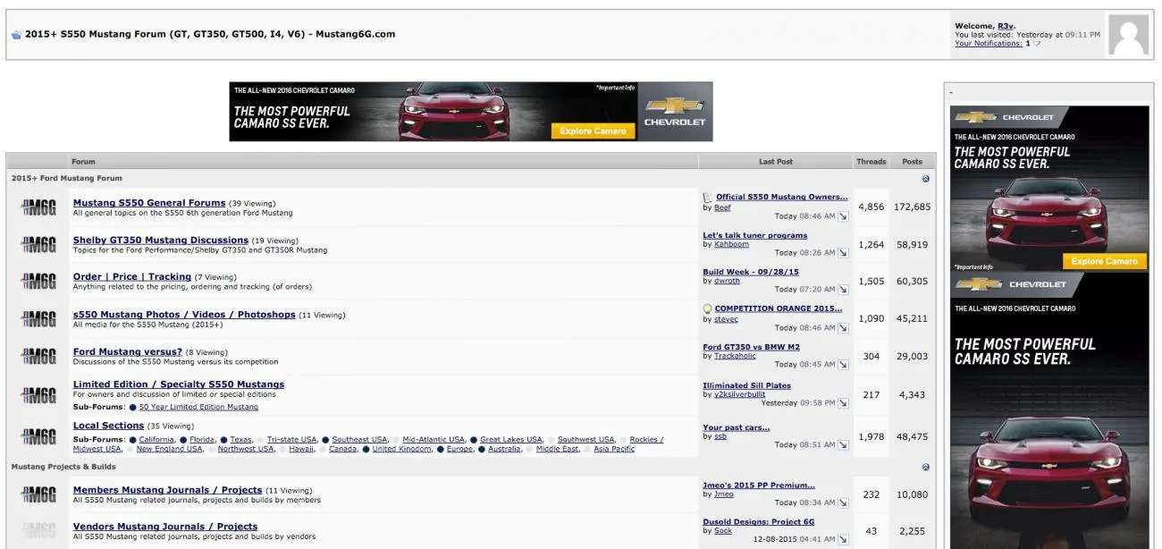
Task: Open the R3v username profile link
Action: click(1006, 26)
